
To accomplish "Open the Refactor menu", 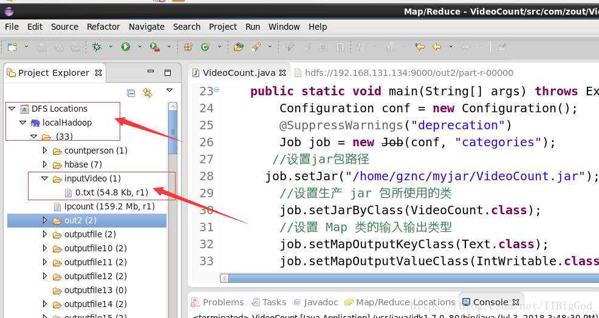I will coord(103,27).
